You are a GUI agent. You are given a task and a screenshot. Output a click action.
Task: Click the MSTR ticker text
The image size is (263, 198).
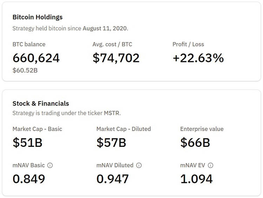click(112, 113)
